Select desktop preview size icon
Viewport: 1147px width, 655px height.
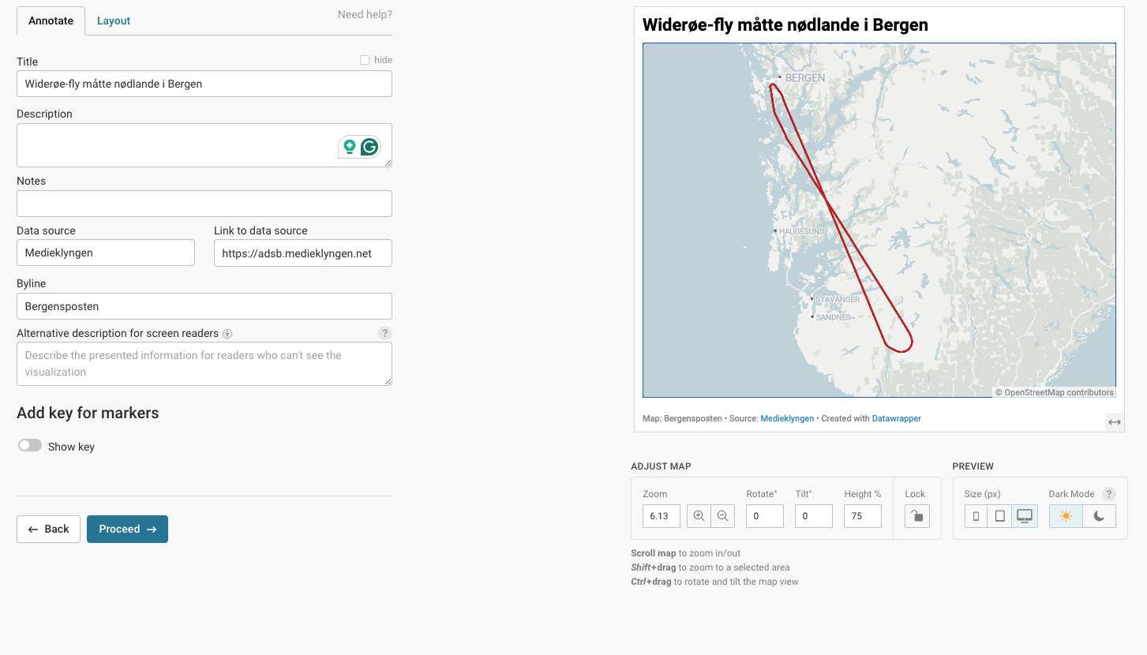pos(1025,516)
